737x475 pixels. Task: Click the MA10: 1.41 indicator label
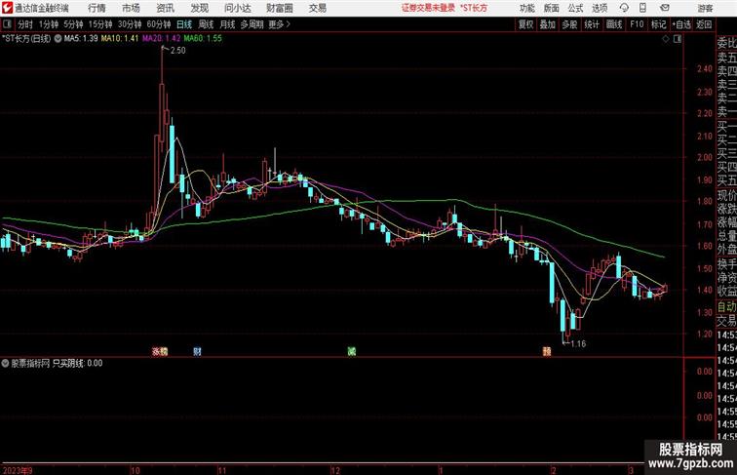tap(119, 39)
